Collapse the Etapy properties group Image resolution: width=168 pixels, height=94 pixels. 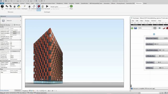coord(20,69)
